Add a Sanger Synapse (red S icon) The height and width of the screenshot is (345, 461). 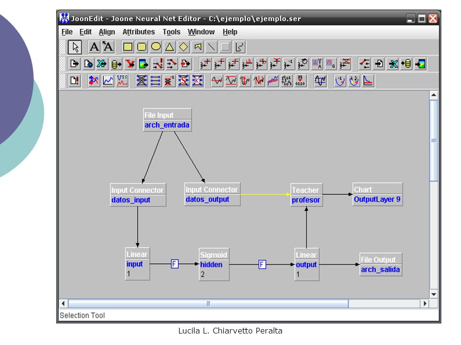click(x=183, y=80)
